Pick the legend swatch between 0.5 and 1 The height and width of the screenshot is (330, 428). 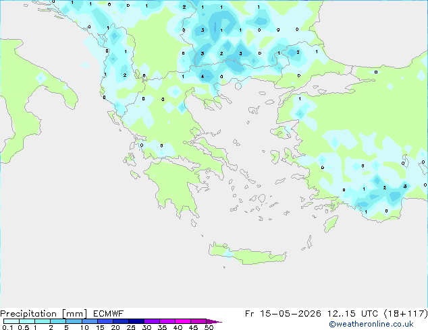pos(27,321)
